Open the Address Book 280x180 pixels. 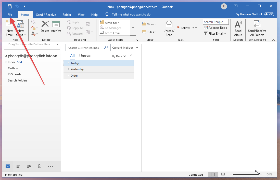point(215,27)
